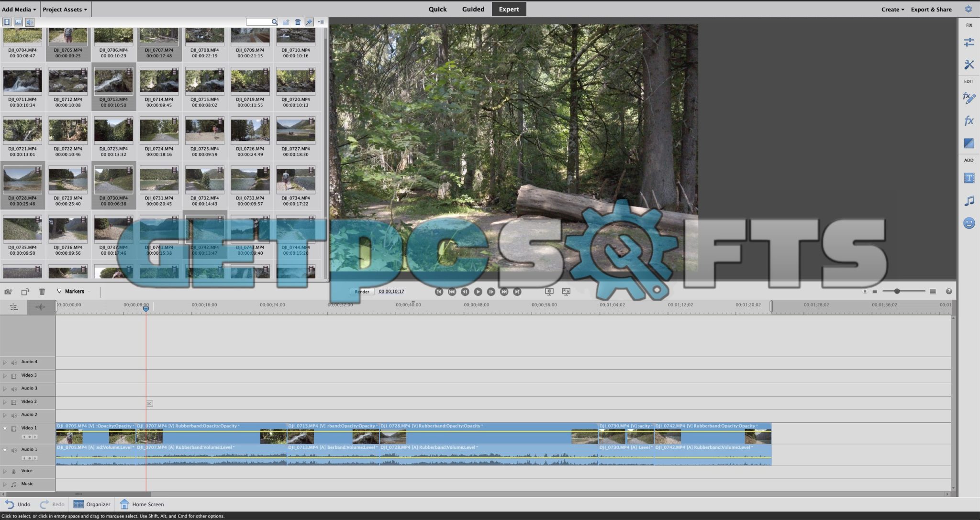Toggle show video filter in Project Assets

[7, 22]
